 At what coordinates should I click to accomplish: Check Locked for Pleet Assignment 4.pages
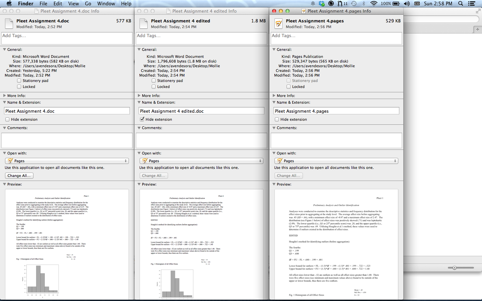(x=289, y=87)
